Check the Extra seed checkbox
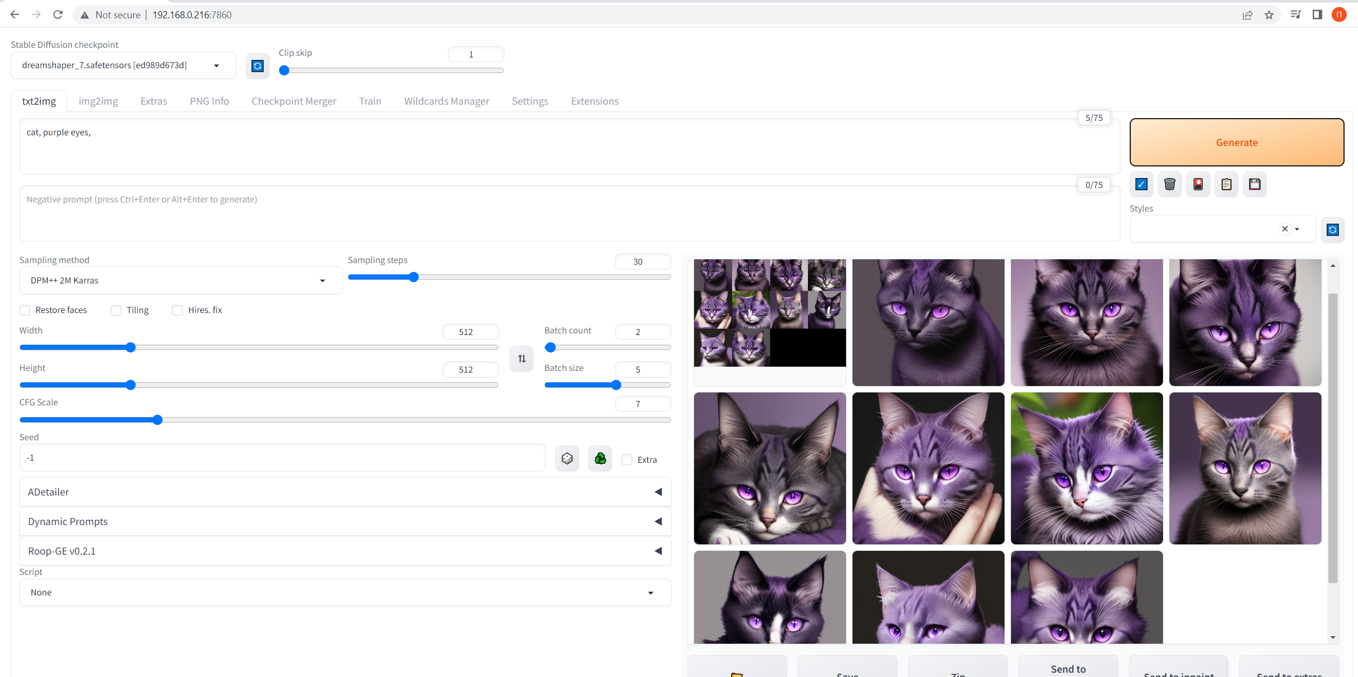Viewport: 1358px width, 677px height. (x=627, y=460)
